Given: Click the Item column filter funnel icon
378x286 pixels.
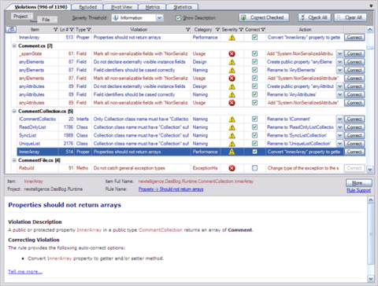Looking at the screenshot, I should click(x=55, y=30).
